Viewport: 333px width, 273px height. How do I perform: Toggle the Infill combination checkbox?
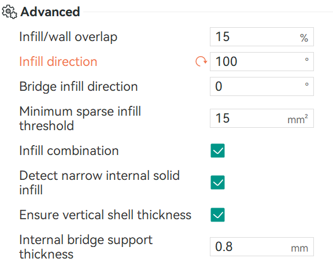217,150
